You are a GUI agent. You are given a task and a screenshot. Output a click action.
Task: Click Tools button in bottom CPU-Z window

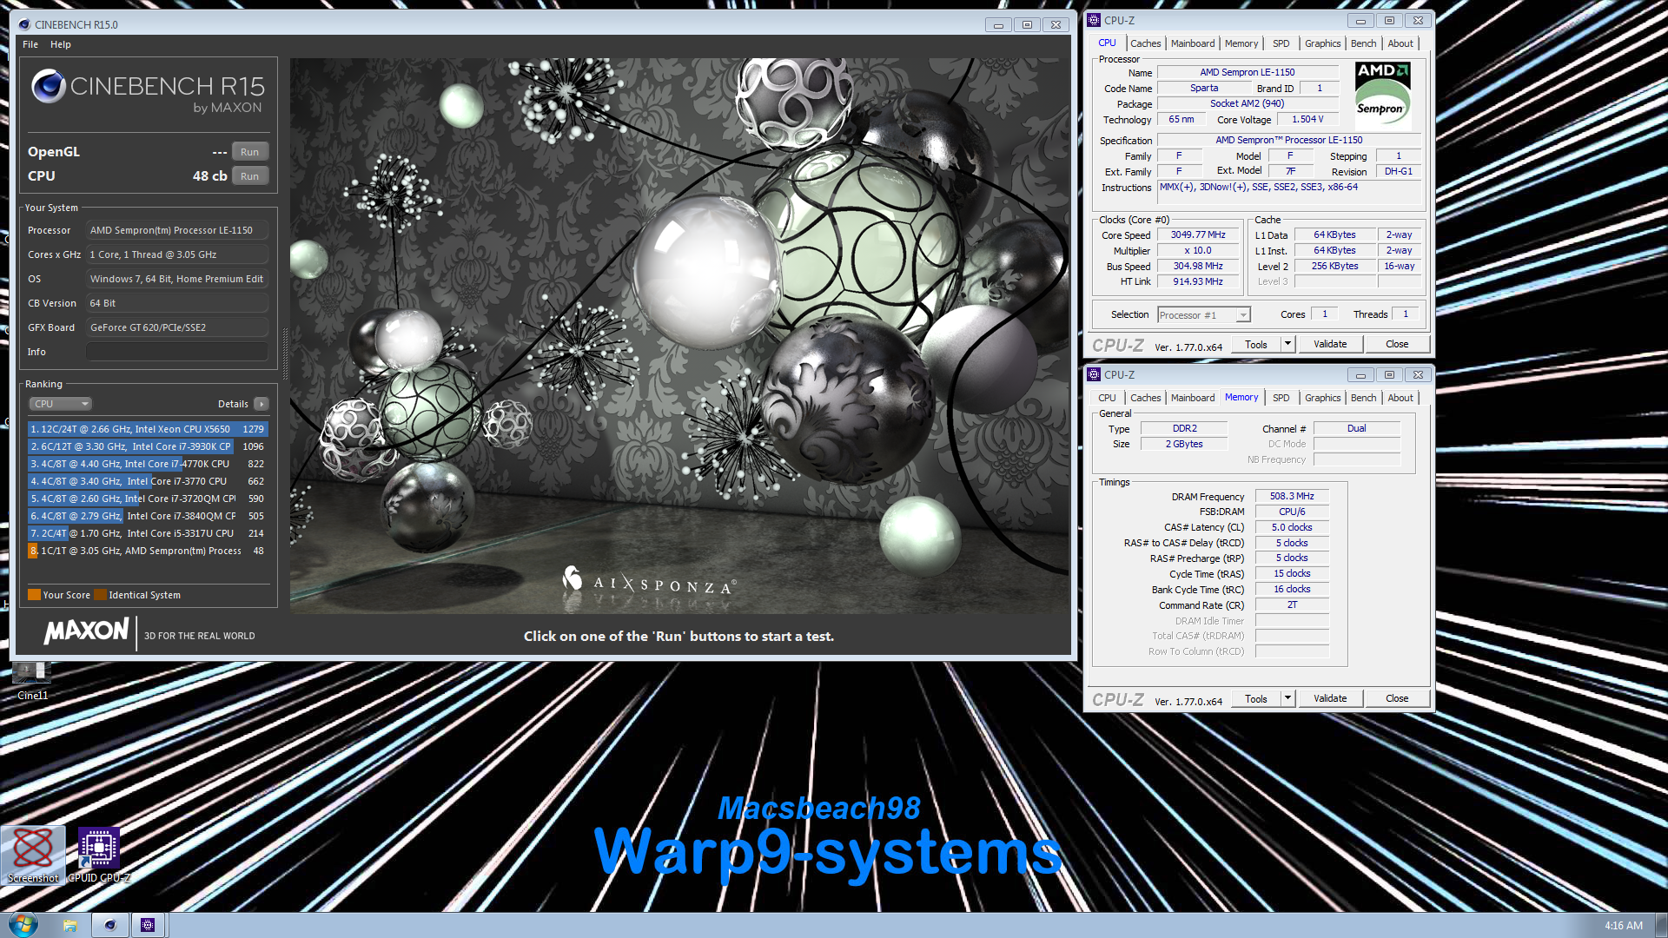click(1256, 699)
